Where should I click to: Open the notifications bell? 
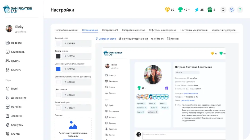click(x=223, y=10)
